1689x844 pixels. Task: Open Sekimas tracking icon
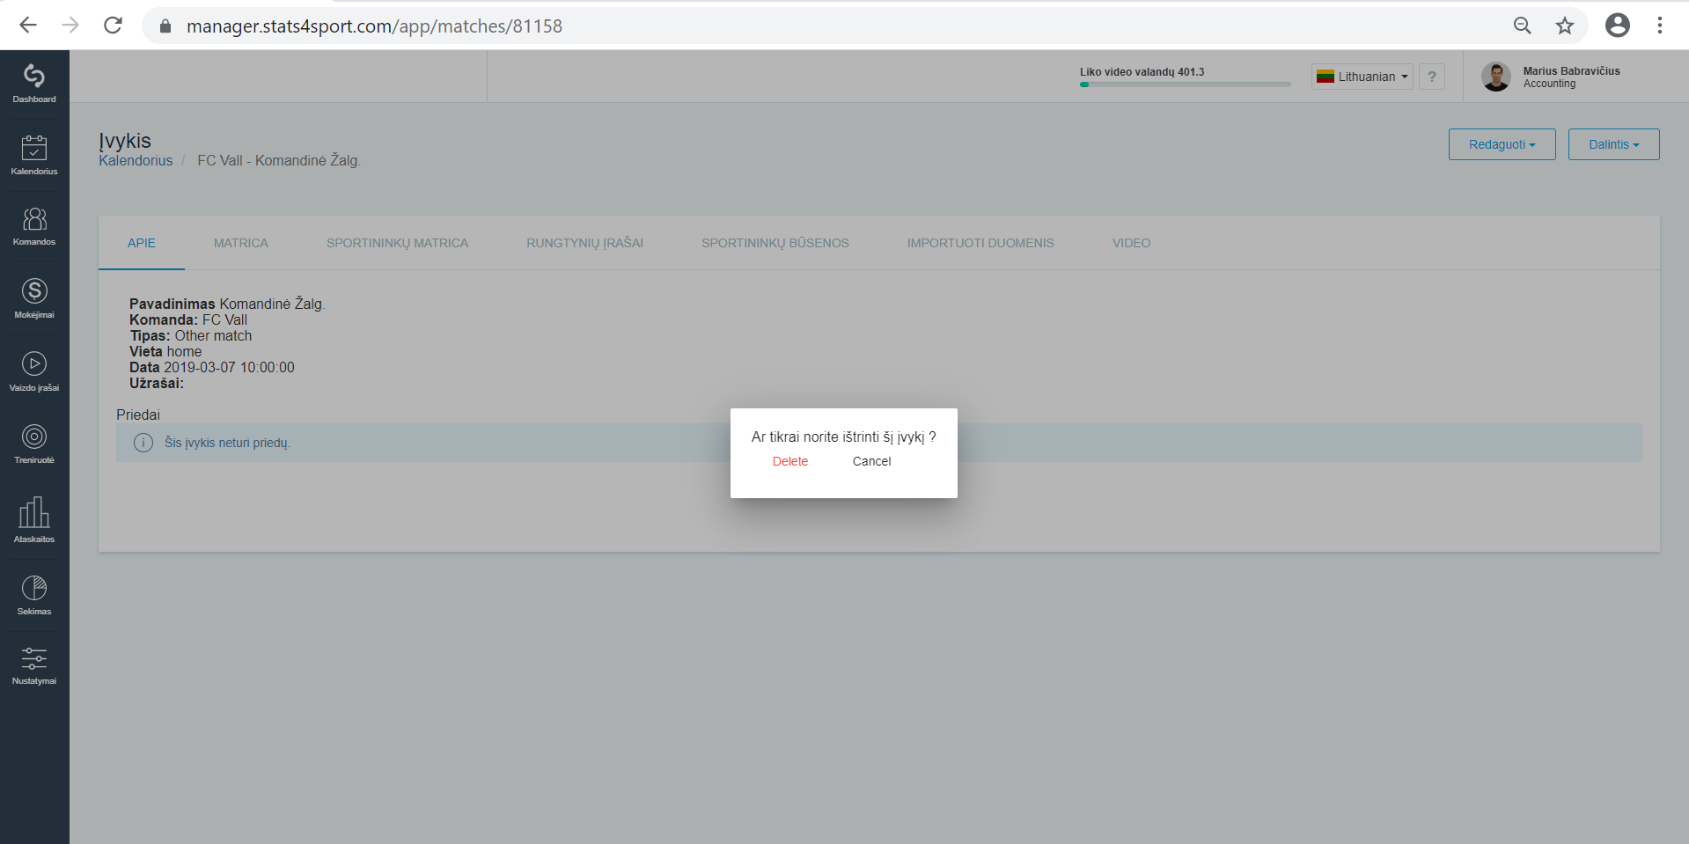coord(34,595)
